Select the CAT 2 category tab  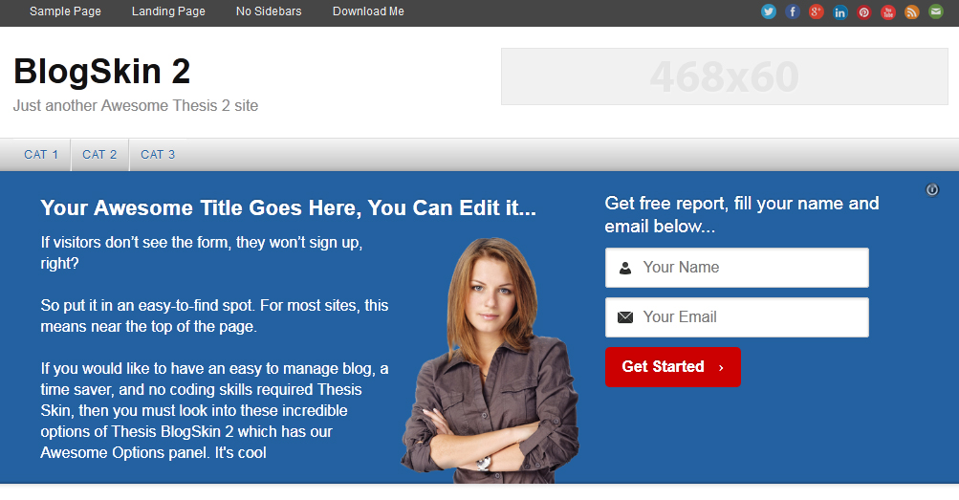pos(99,155)
